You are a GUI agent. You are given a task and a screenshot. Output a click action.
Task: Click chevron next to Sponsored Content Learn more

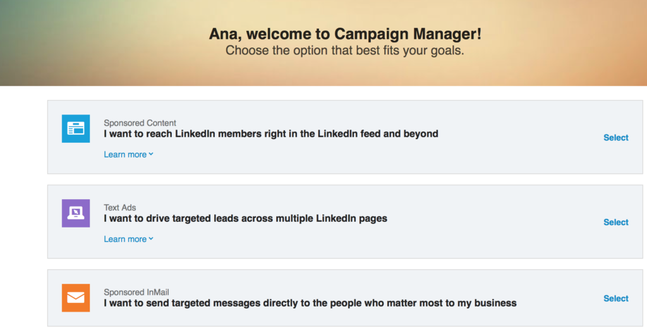pyautogui.click(x=151, y=154)
